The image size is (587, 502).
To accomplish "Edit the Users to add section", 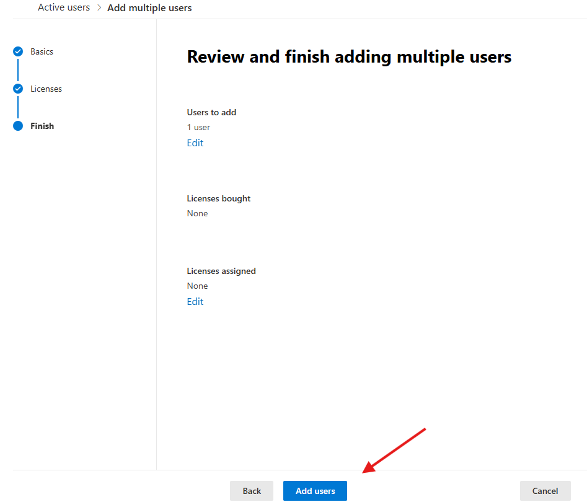I will (x=195, y=143).
